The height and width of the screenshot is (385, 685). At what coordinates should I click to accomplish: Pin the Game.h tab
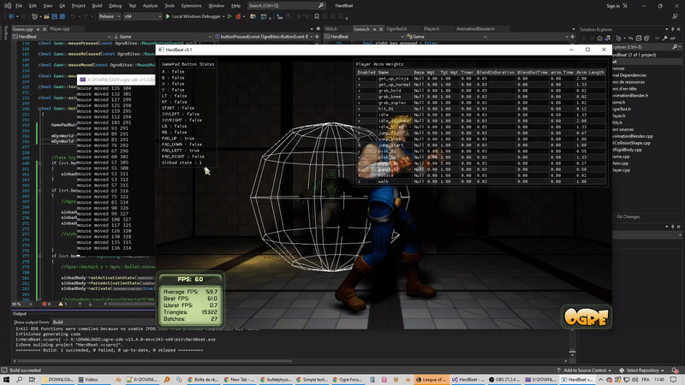[x=374, y=29]
